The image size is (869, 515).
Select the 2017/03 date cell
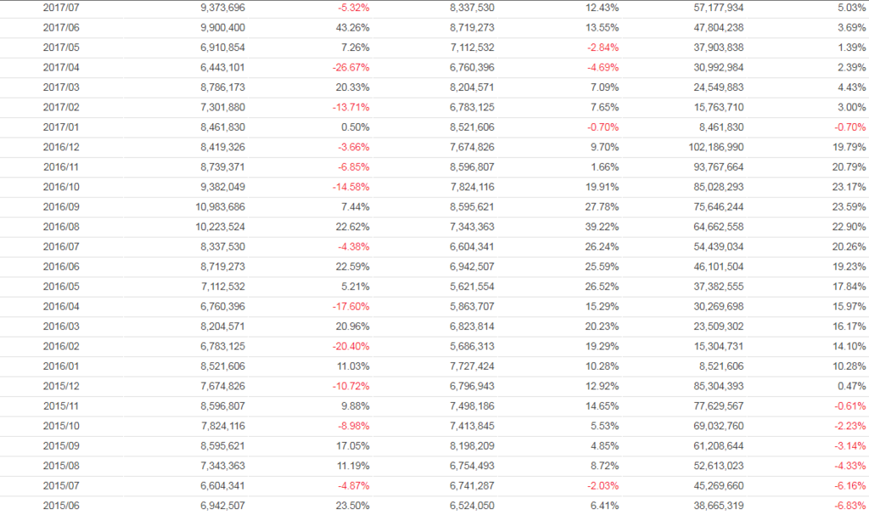click(59, 87)
